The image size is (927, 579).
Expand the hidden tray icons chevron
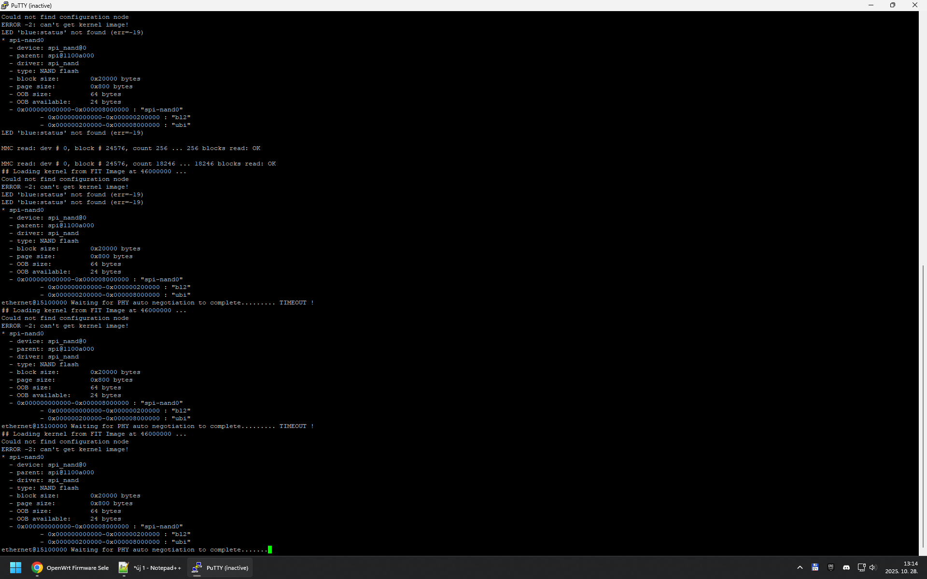coord(800,567)
